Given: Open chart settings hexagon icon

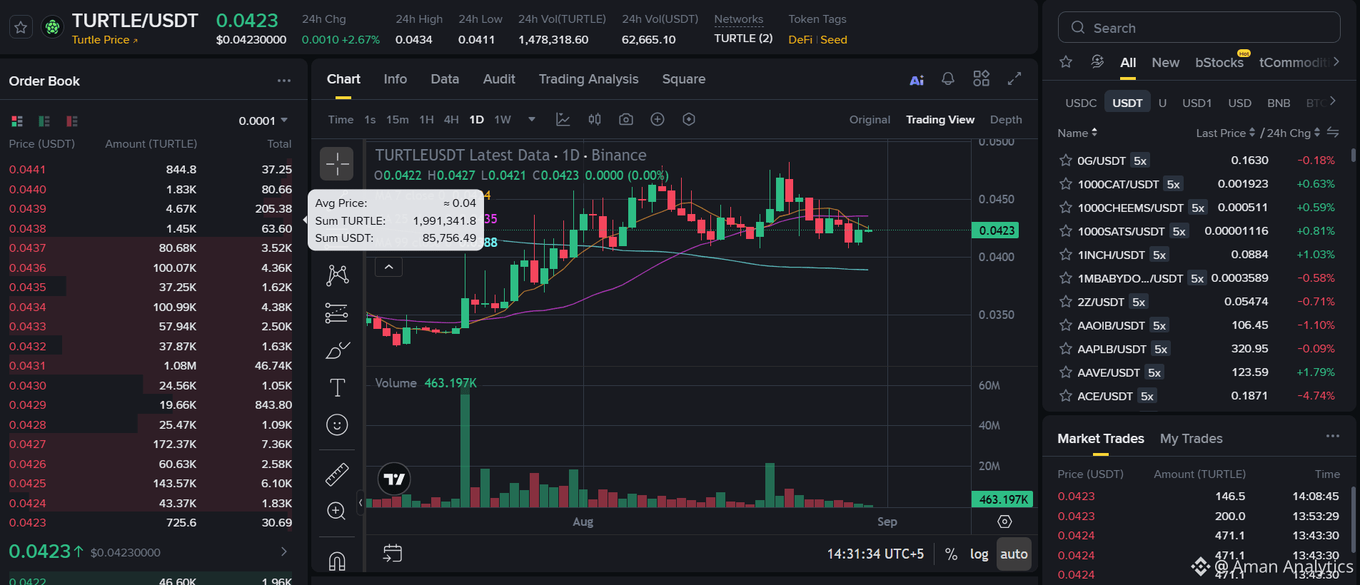Looking at the screenshot, I should point(689,119).
